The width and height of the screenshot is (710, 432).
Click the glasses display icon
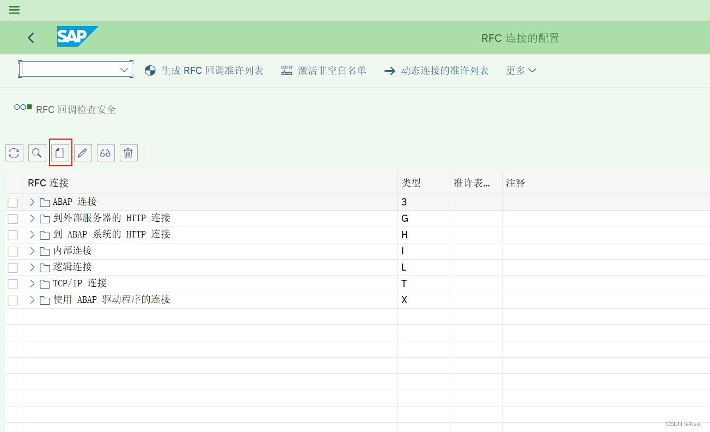click(x=106, y=153)
